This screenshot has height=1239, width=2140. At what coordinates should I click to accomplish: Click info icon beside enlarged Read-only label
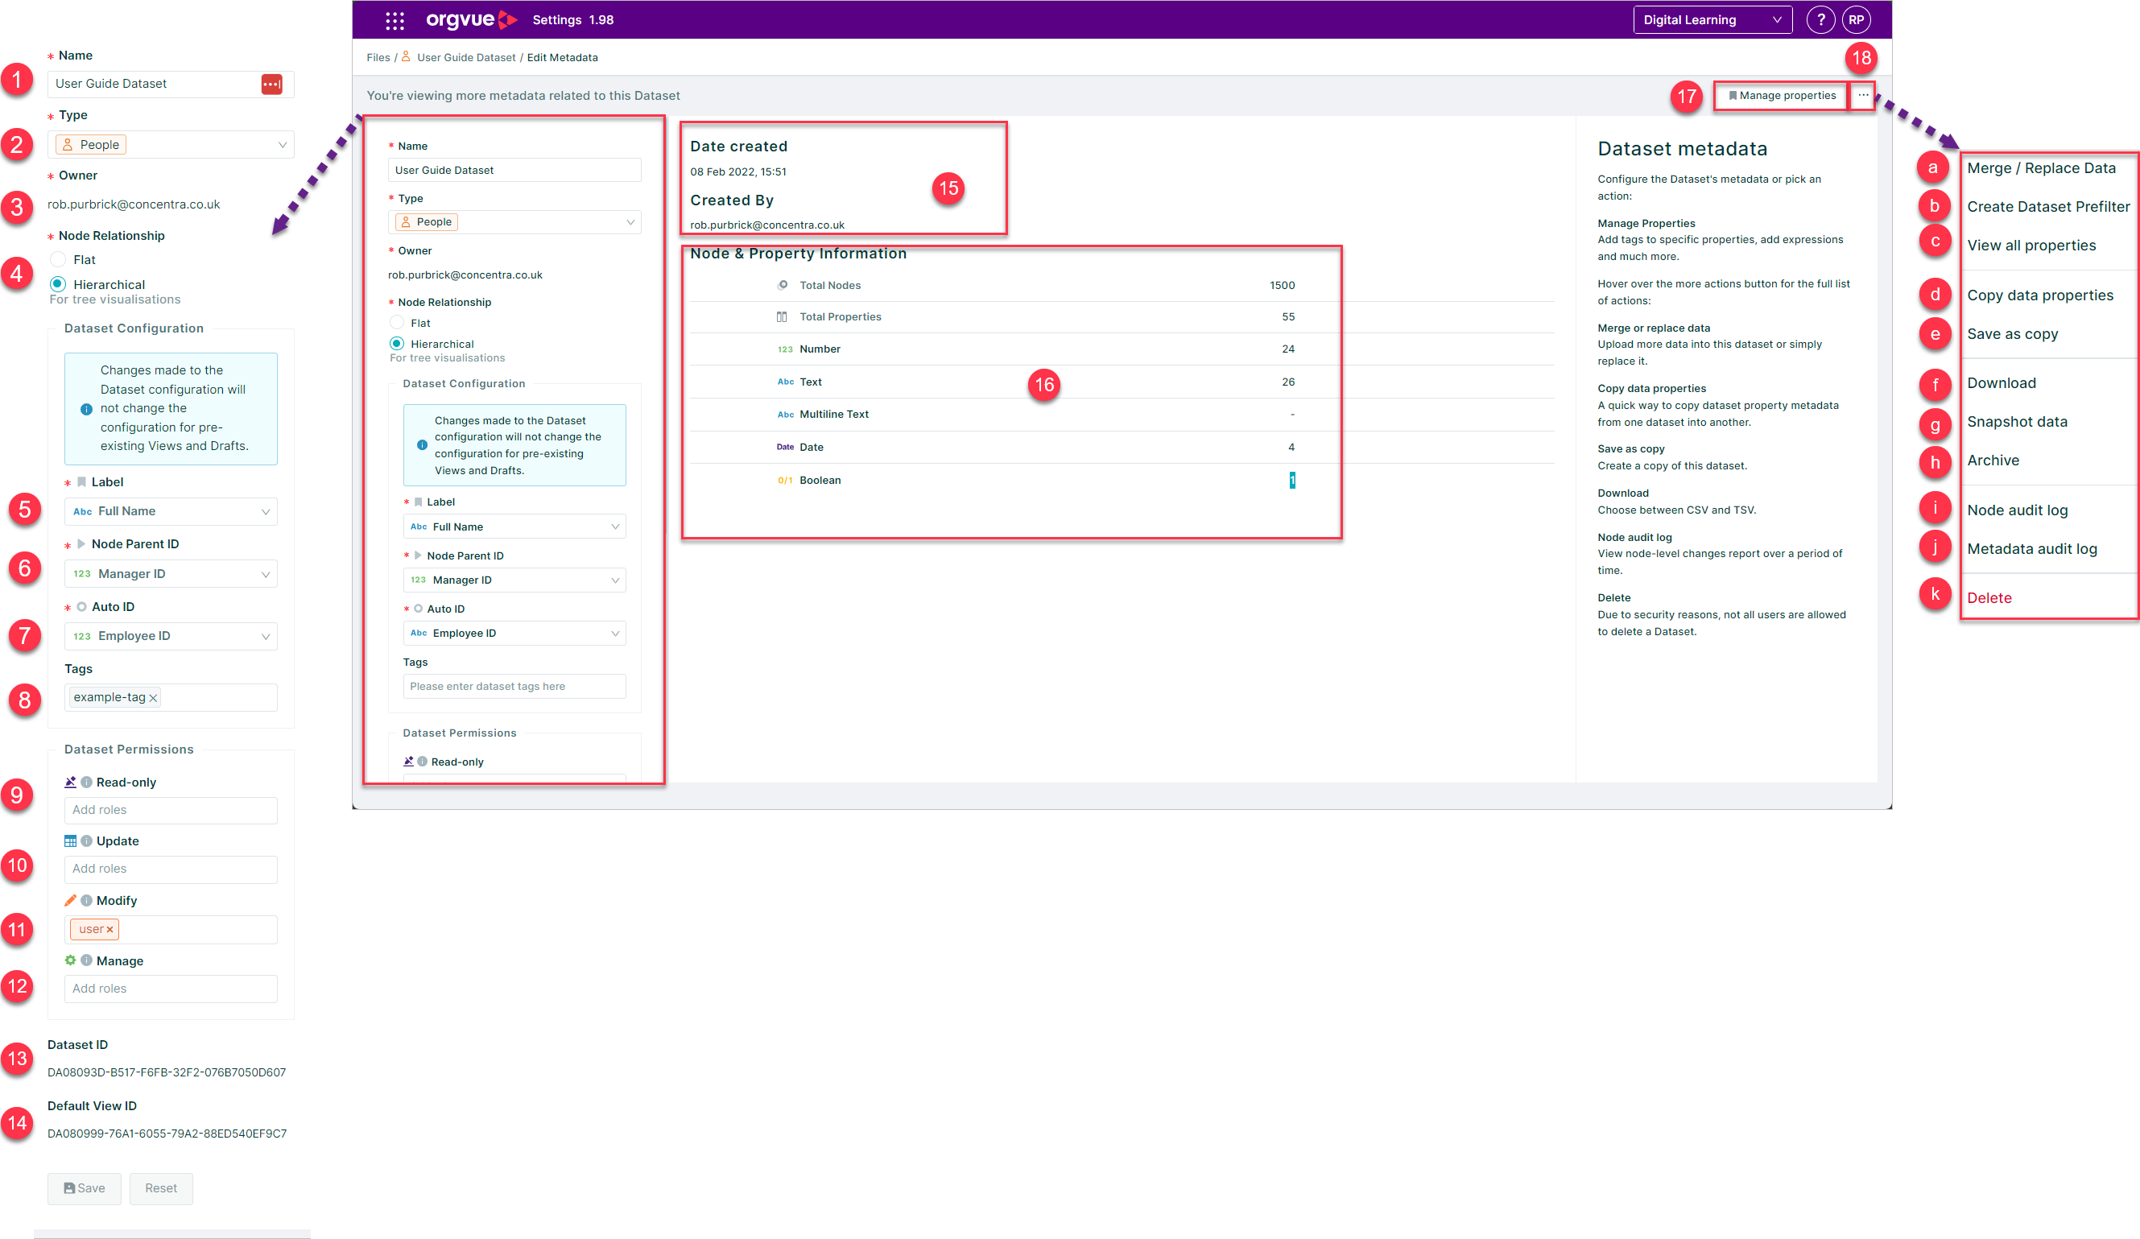point(86,783)
